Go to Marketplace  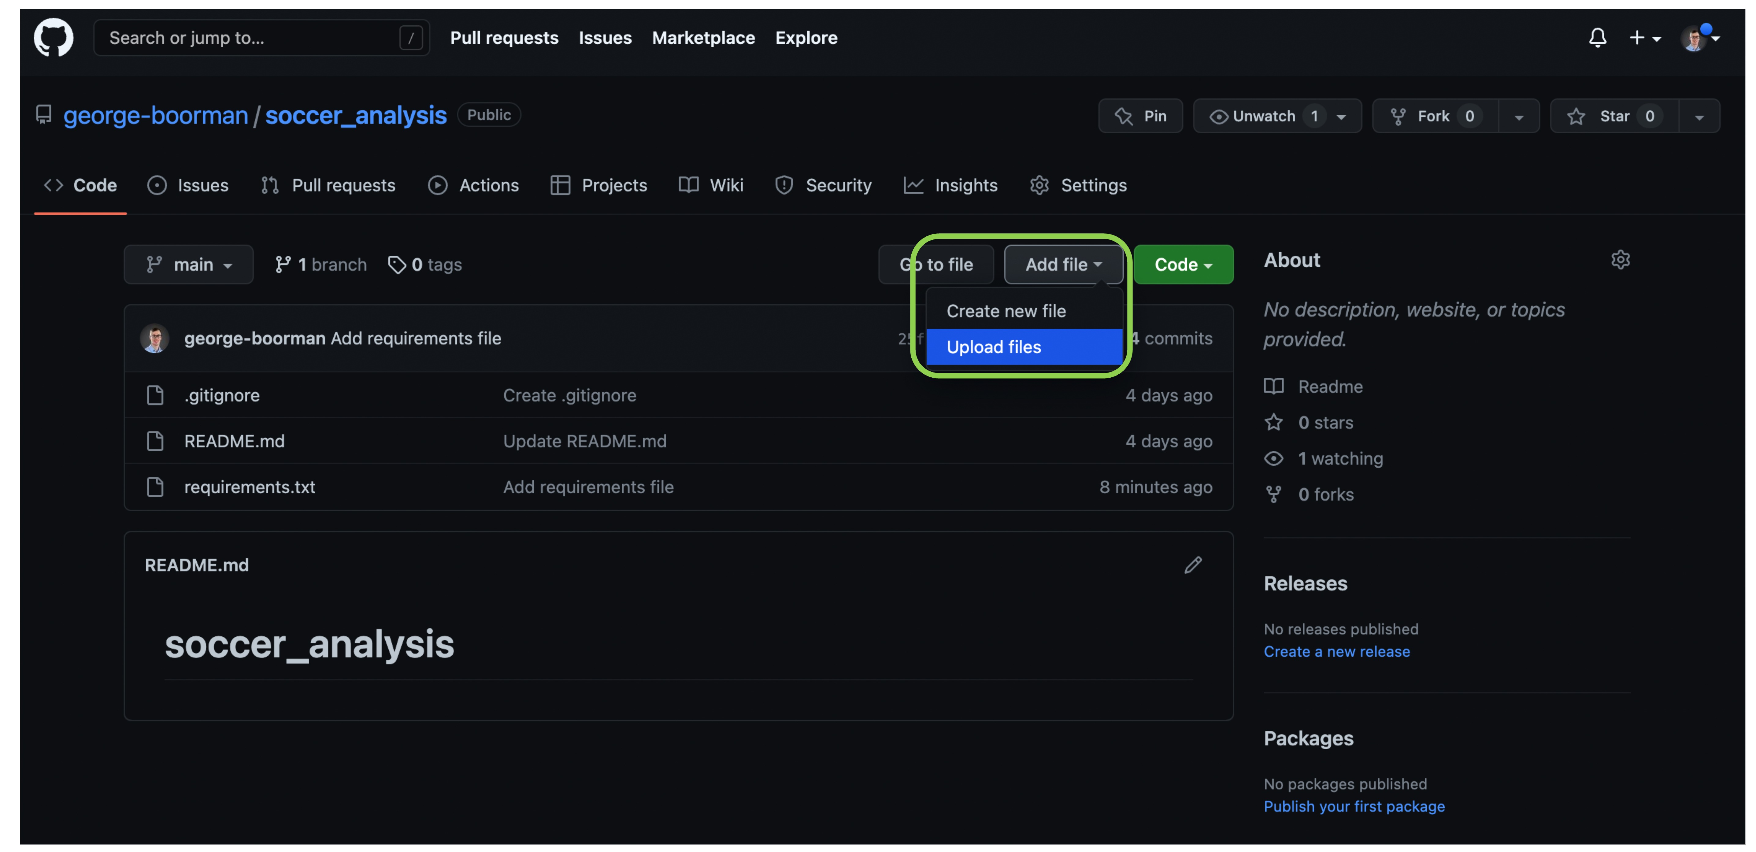point(703,38)
